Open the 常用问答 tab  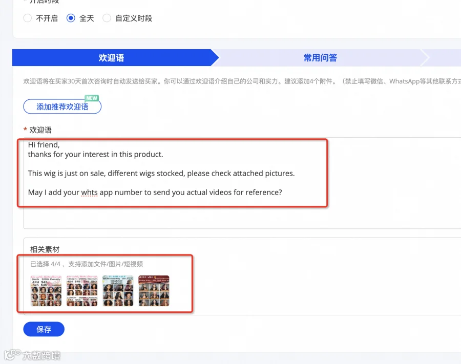(x=320, y=57)
